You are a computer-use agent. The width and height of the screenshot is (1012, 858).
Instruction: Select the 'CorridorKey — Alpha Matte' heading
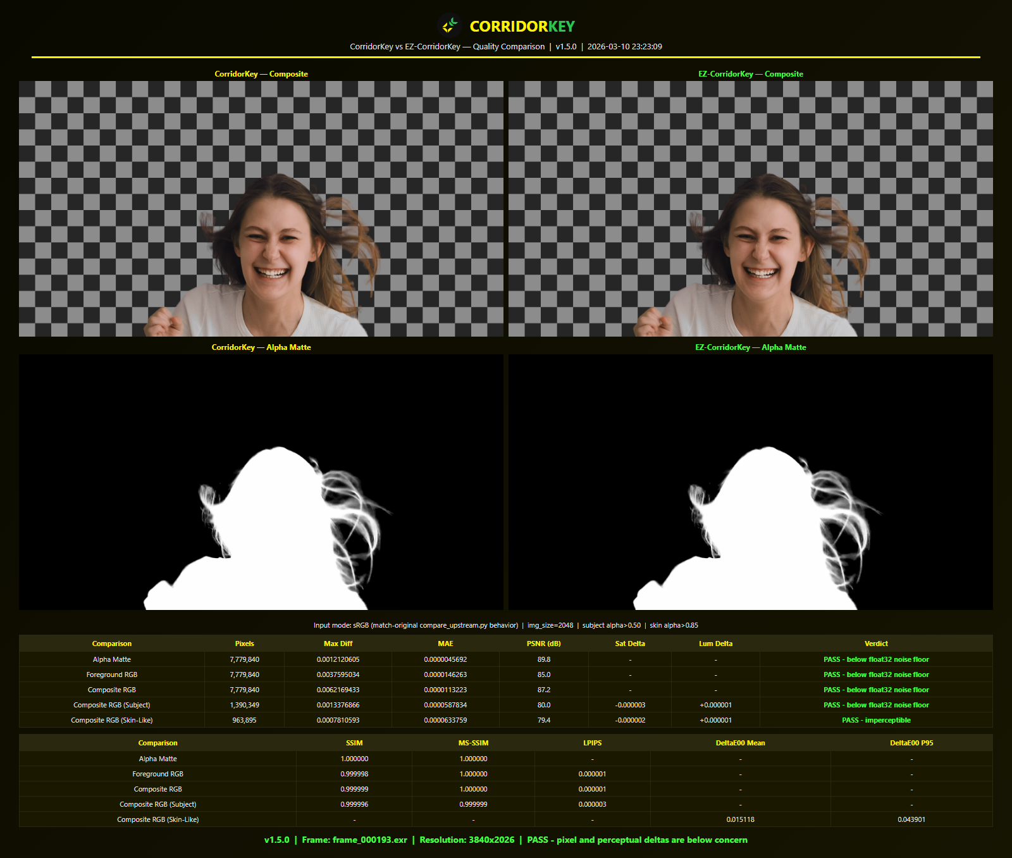[x=261, y=347]
